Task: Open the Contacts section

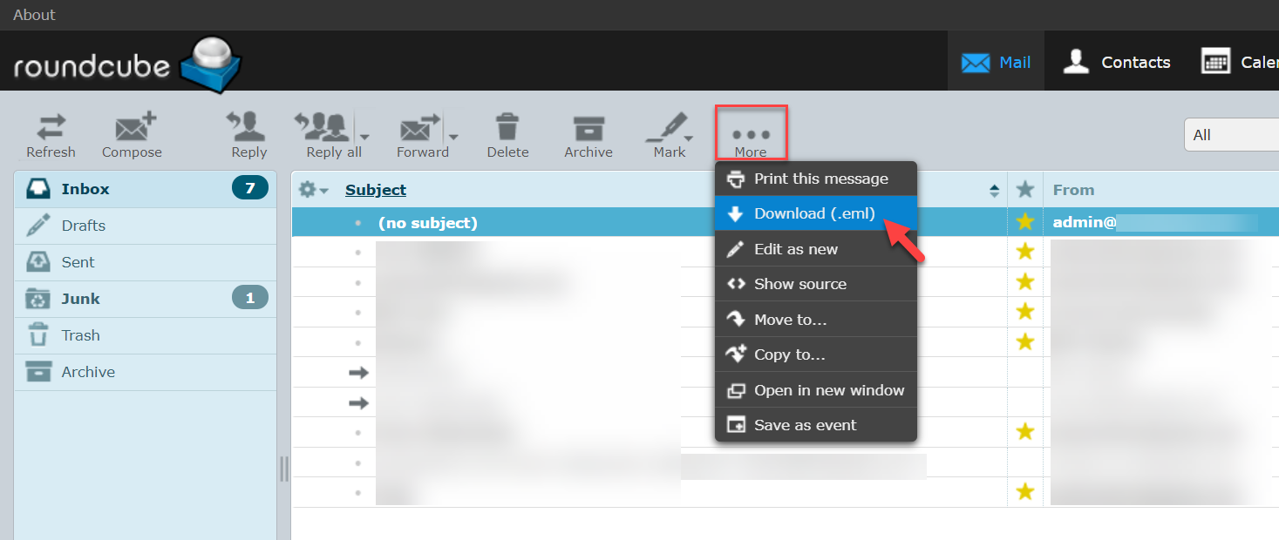Action: pos(1118,62)
